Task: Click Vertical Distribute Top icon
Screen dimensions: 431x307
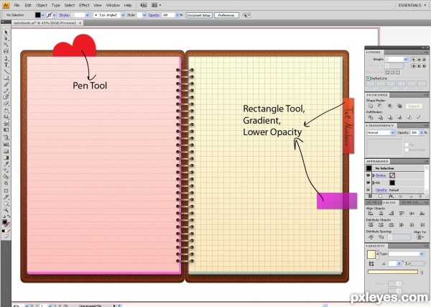Action: 371,225
